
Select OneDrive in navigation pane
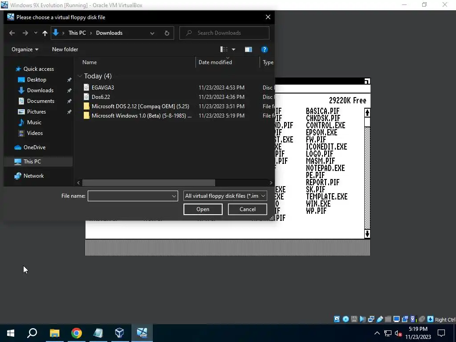(x=34, y=147)
